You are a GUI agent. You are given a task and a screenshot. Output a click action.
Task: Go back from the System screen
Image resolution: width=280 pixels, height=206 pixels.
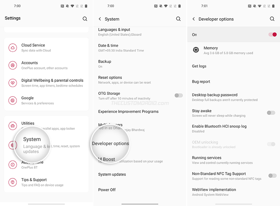click(100, 19)
